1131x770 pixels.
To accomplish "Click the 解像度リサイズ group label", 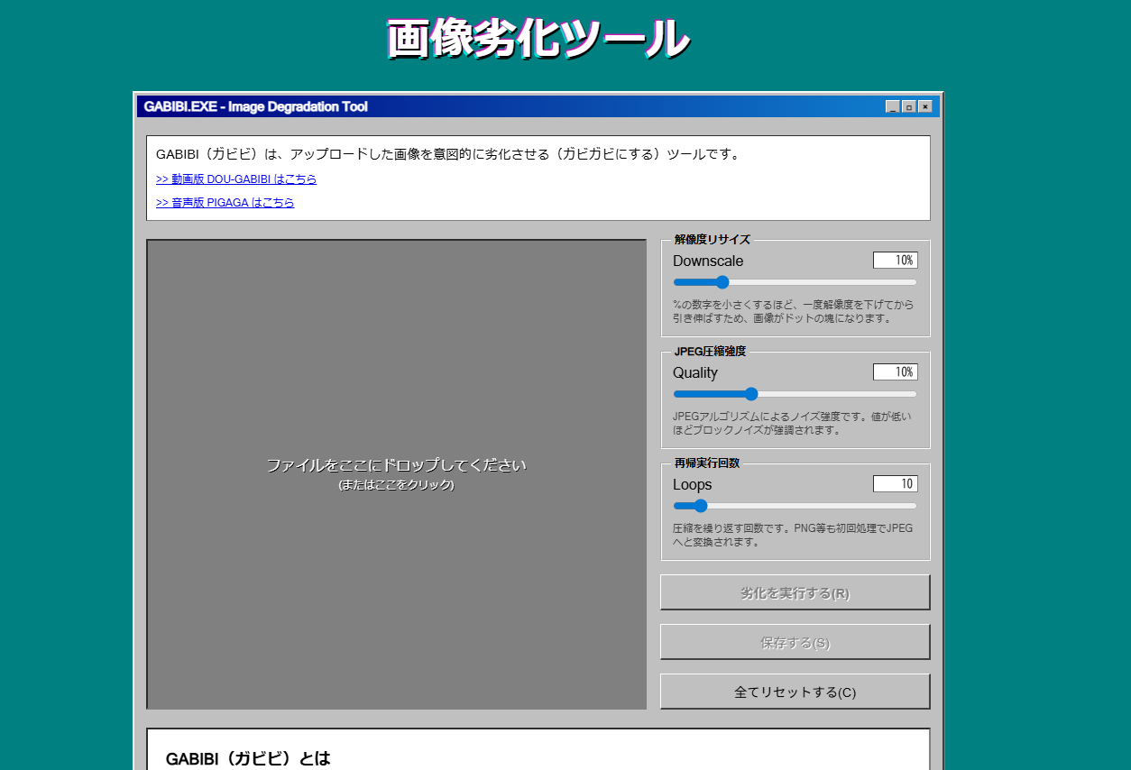I will [x=712, y=240].
